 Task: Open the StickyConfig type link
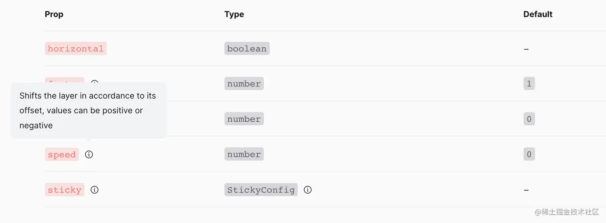coord(261,190)
